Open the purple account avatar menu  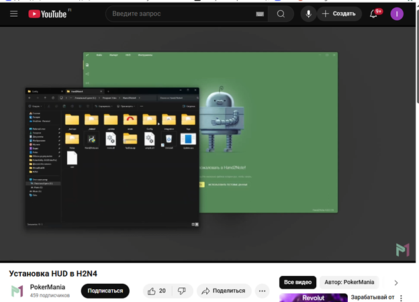coord(397,14)
